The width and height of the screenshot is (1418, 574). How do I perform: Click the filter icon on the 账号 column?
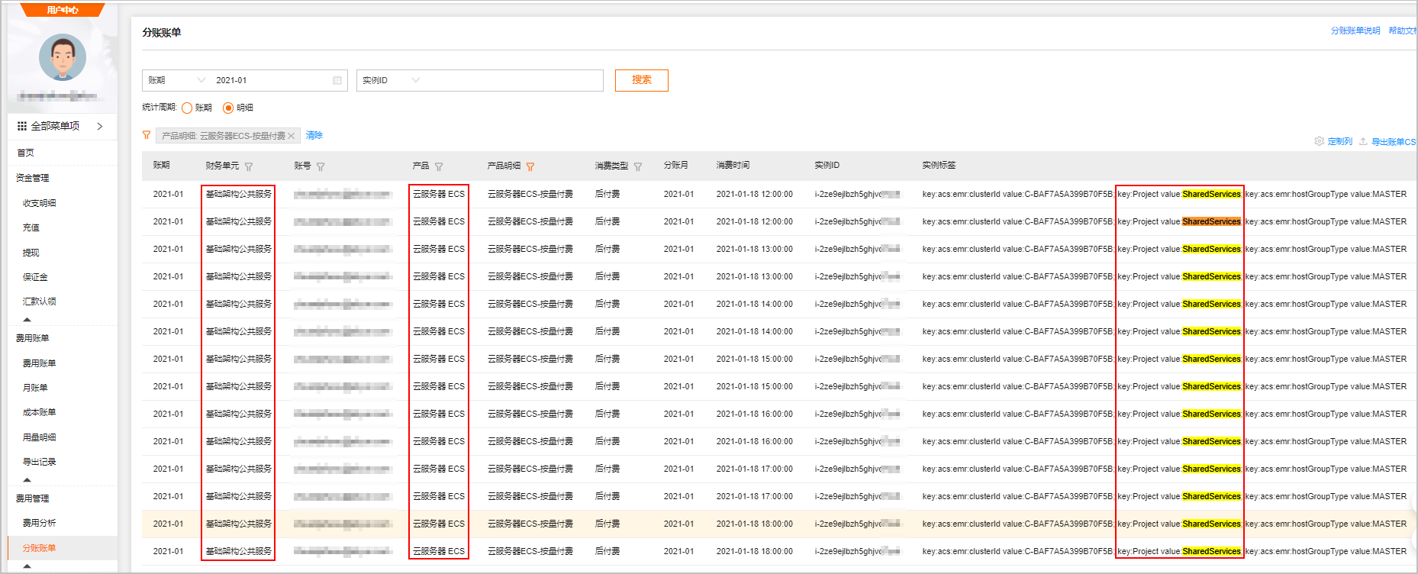click(321, 166)
